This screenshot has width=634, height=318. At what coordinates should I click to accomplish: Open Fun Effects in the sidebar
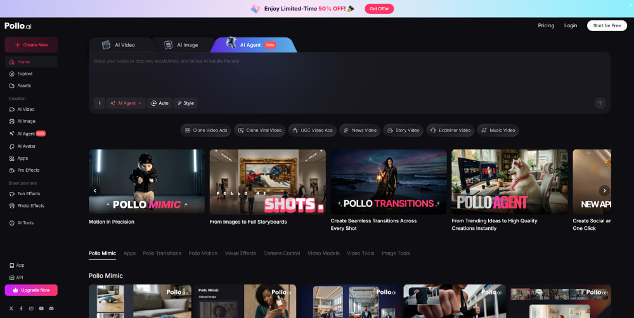coord(31,194)
